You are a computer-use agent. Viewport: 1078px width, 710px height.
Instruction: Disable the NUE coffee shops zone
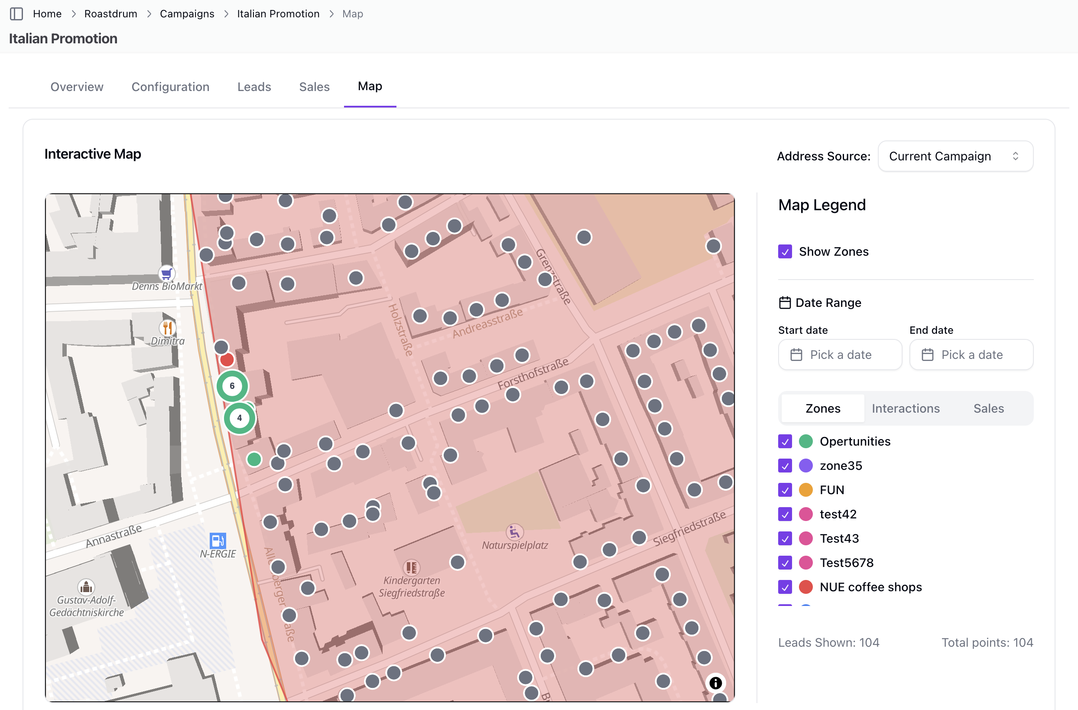pyautogui.click(x=785, y=587)
